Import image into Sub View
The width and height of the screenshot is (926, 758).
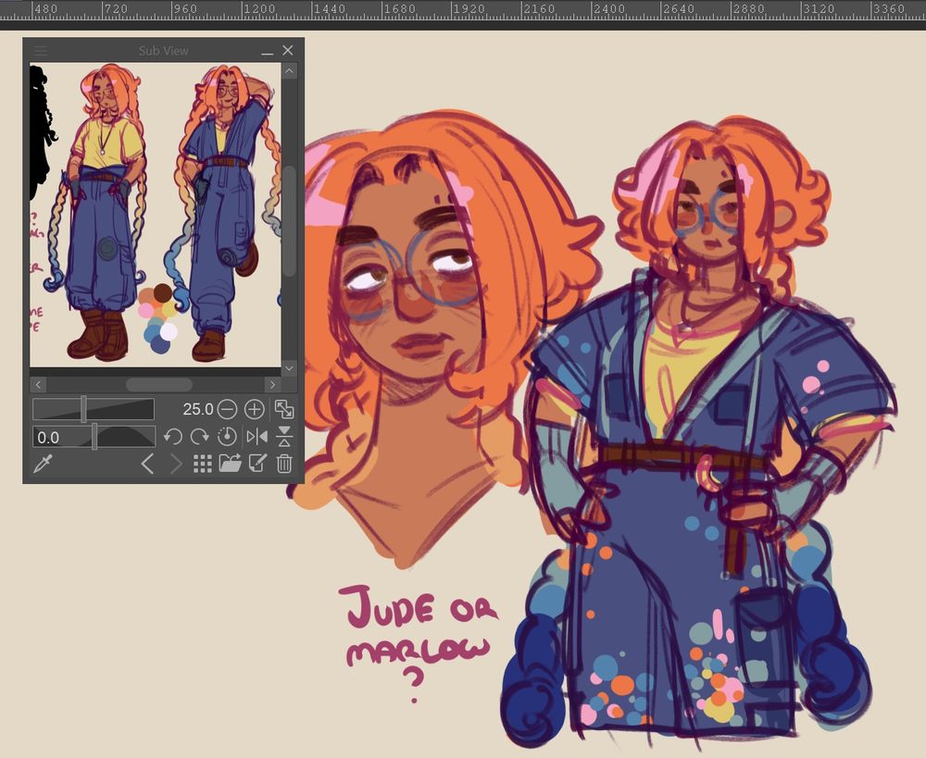[x=230, y=464]
